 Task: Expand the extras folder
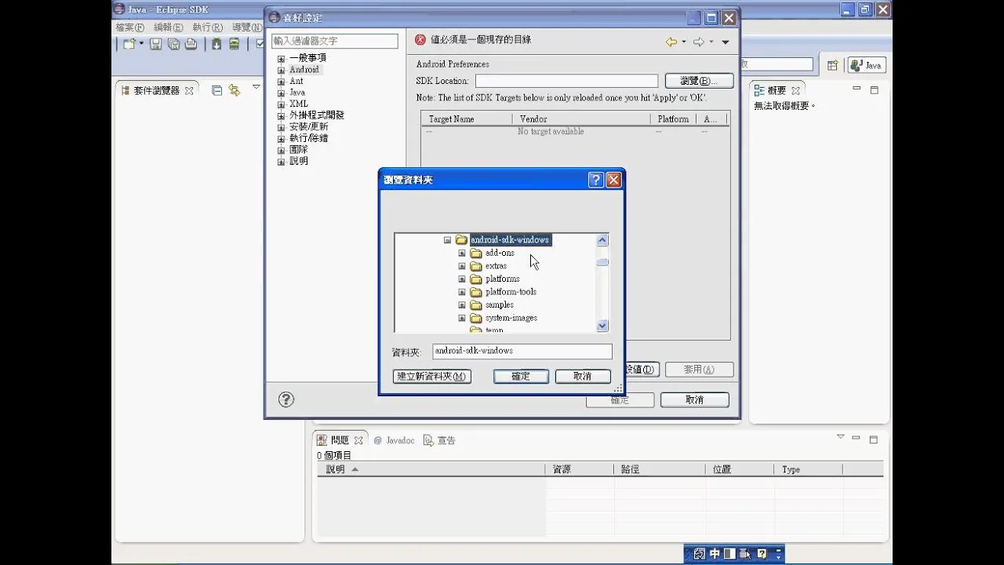(x=462, y=266)
